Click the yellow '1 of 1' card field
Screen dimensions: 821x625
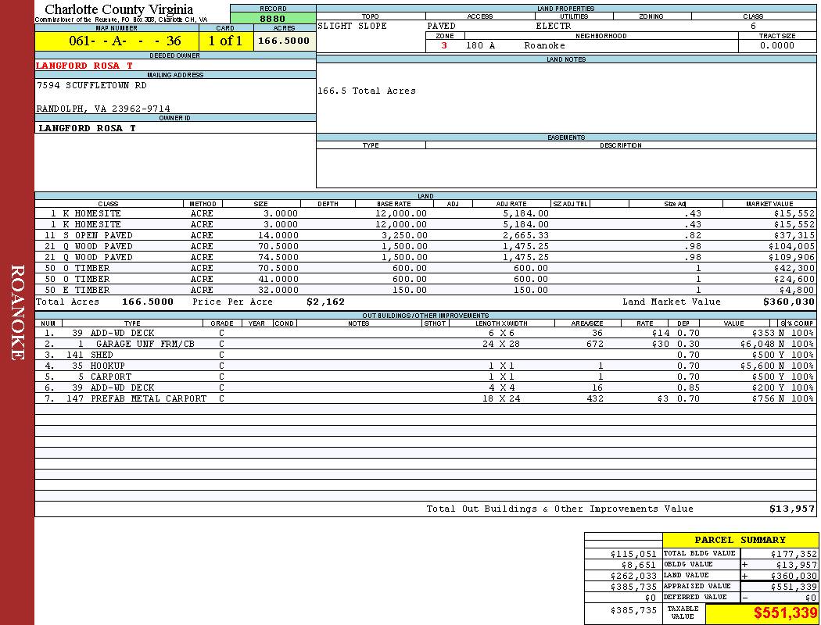click(x=224, y=41)
